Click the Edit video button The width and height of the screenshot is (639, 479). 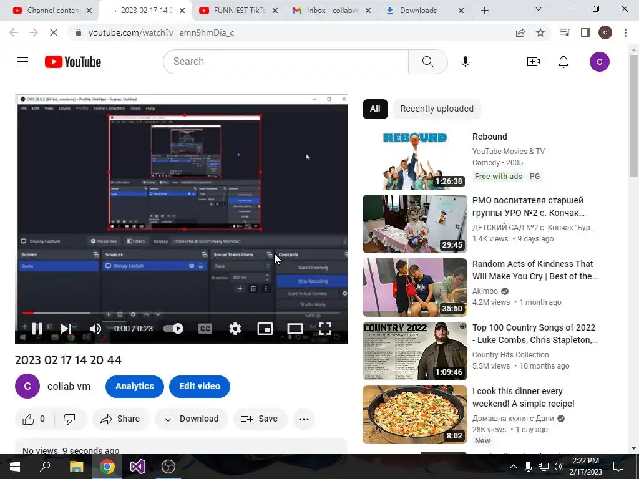tap(200, 386)
